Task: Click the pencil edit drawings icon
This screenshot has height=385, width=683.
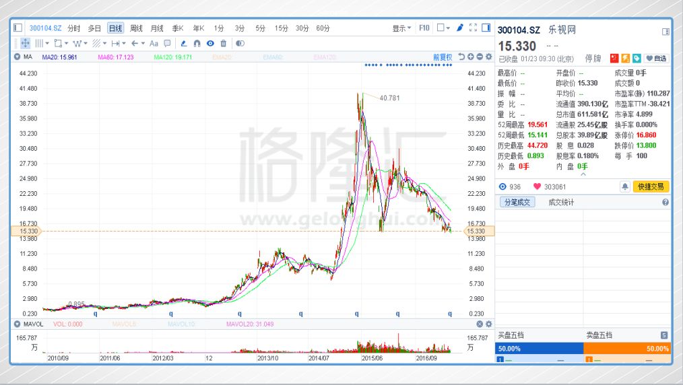Action: pyautogui.click(x=184, y=43)
